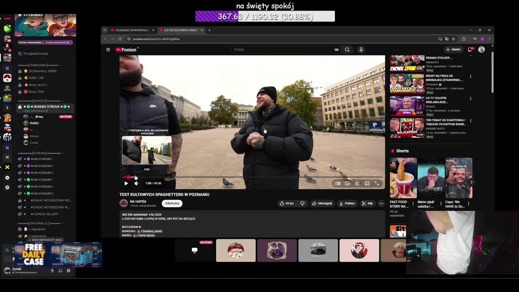This screenshot has height=292, width=519.
Task: Click the Subskrybuj button
Action: pos(172,203)
